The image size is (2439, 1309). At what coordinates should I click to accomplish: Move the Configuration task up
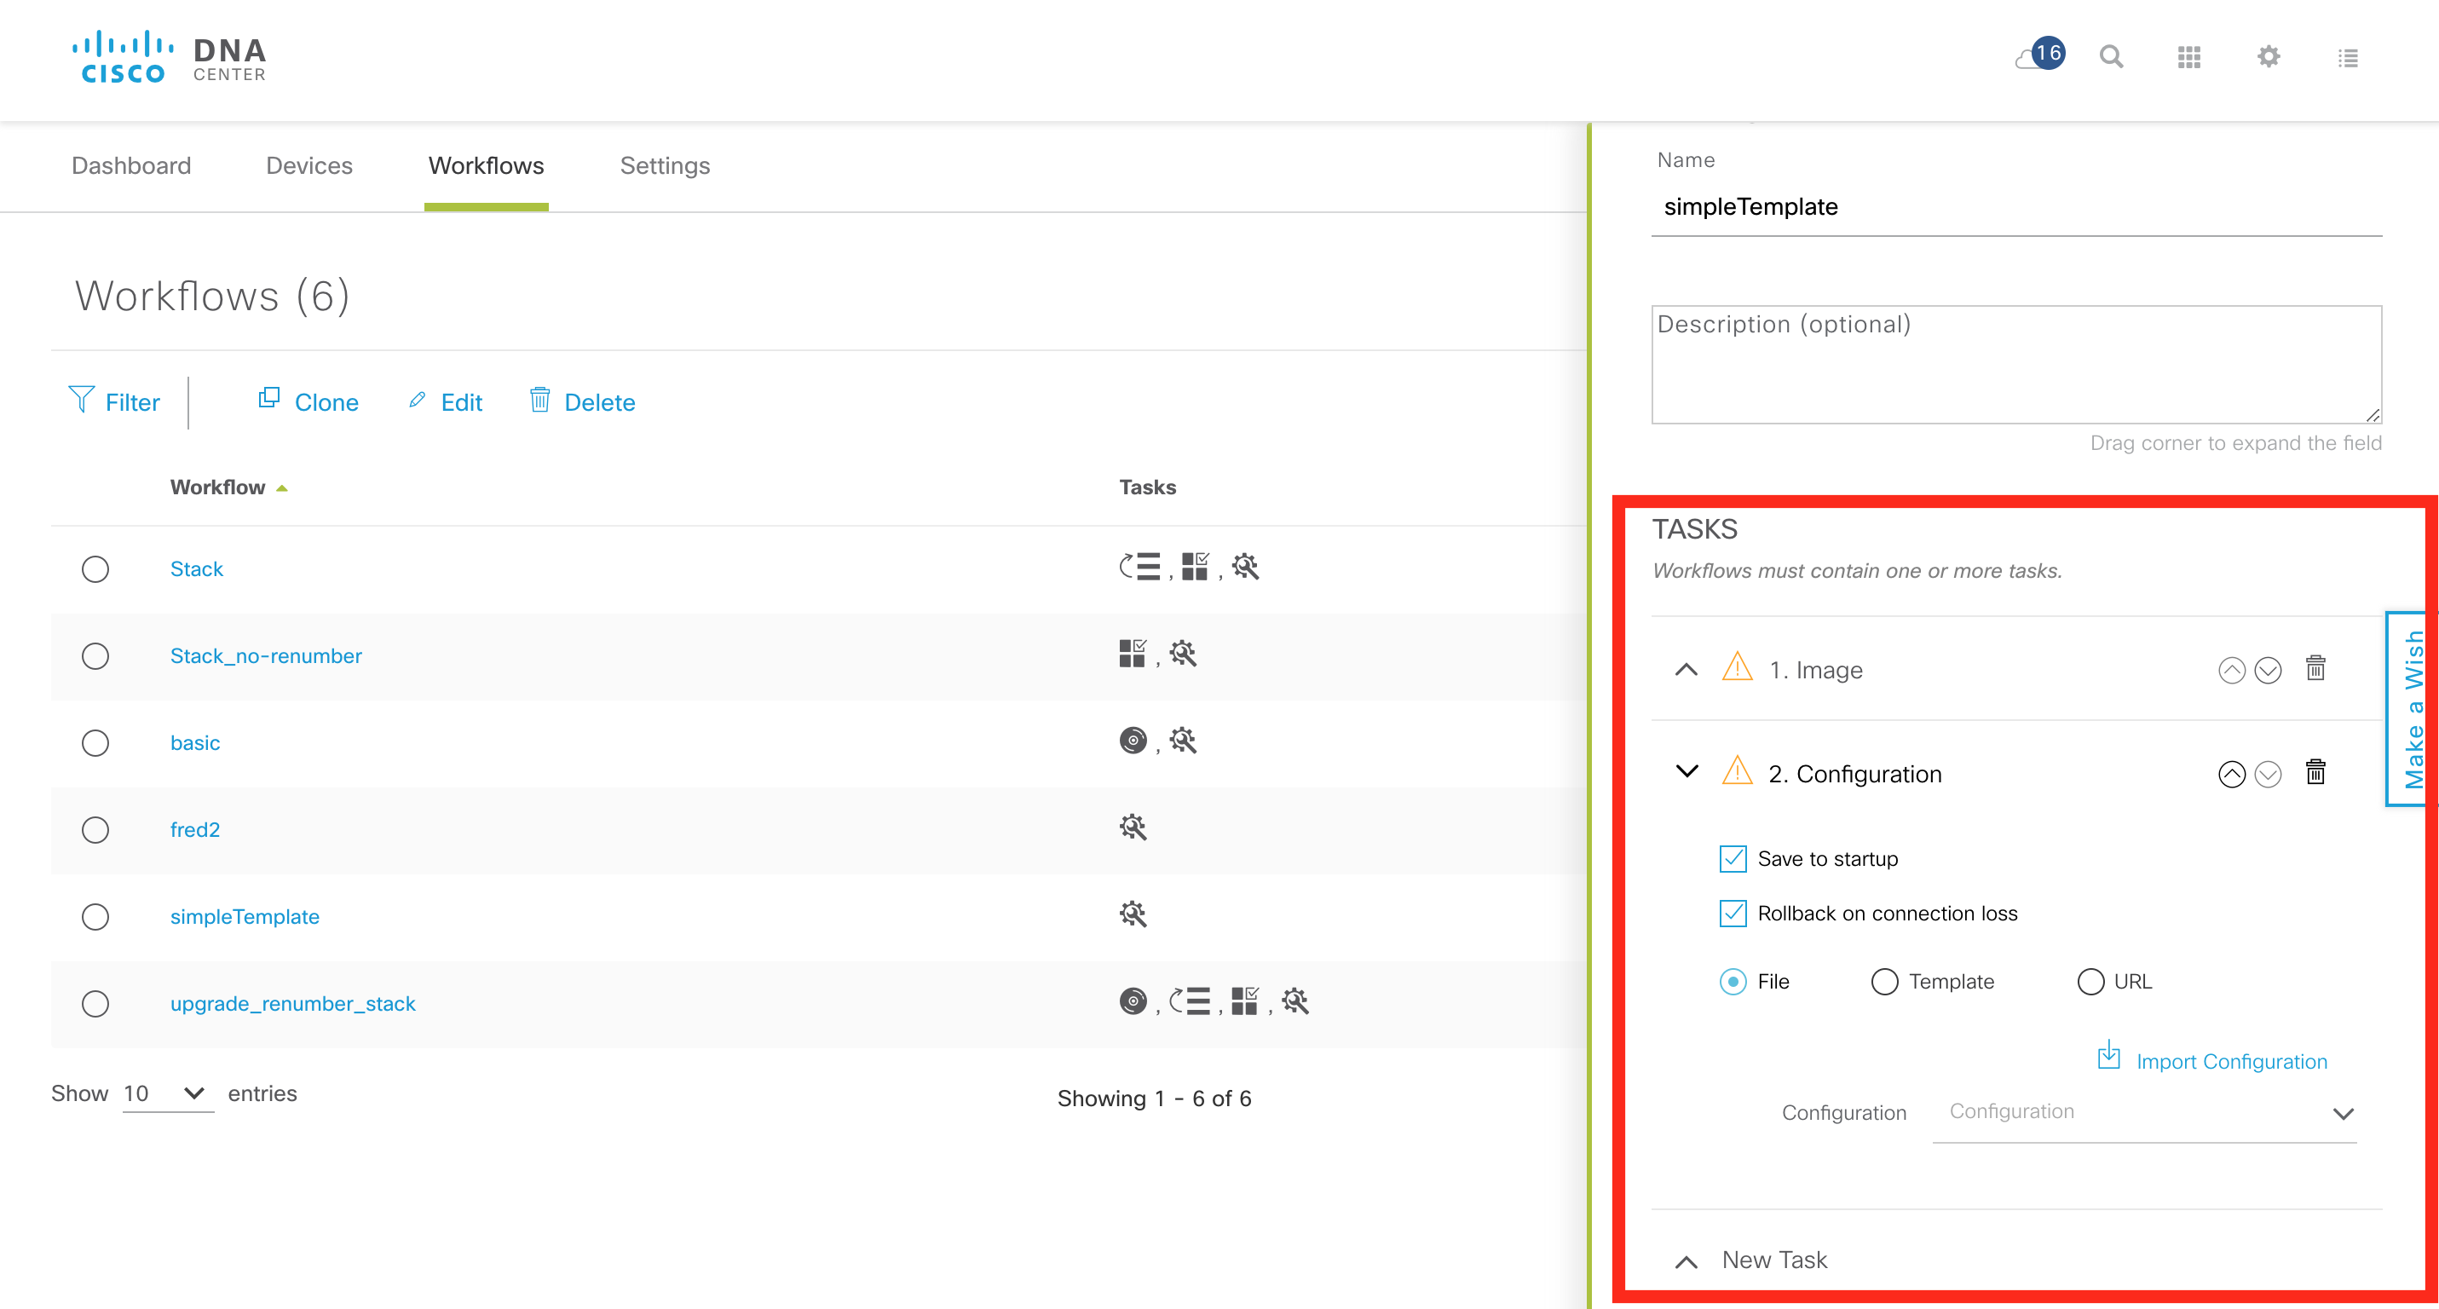(x=2232, y=773)
